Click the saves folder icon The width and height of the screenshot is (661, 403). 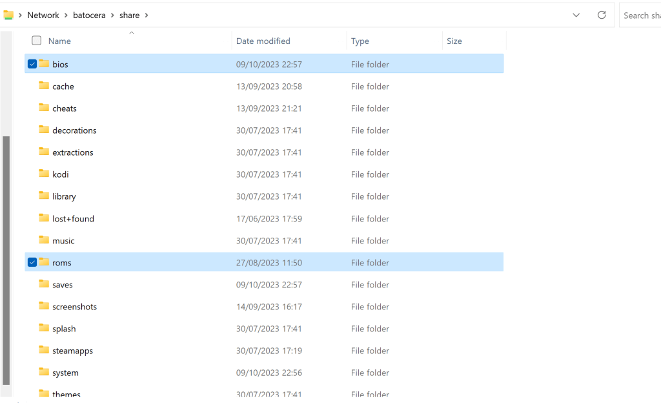44,284
